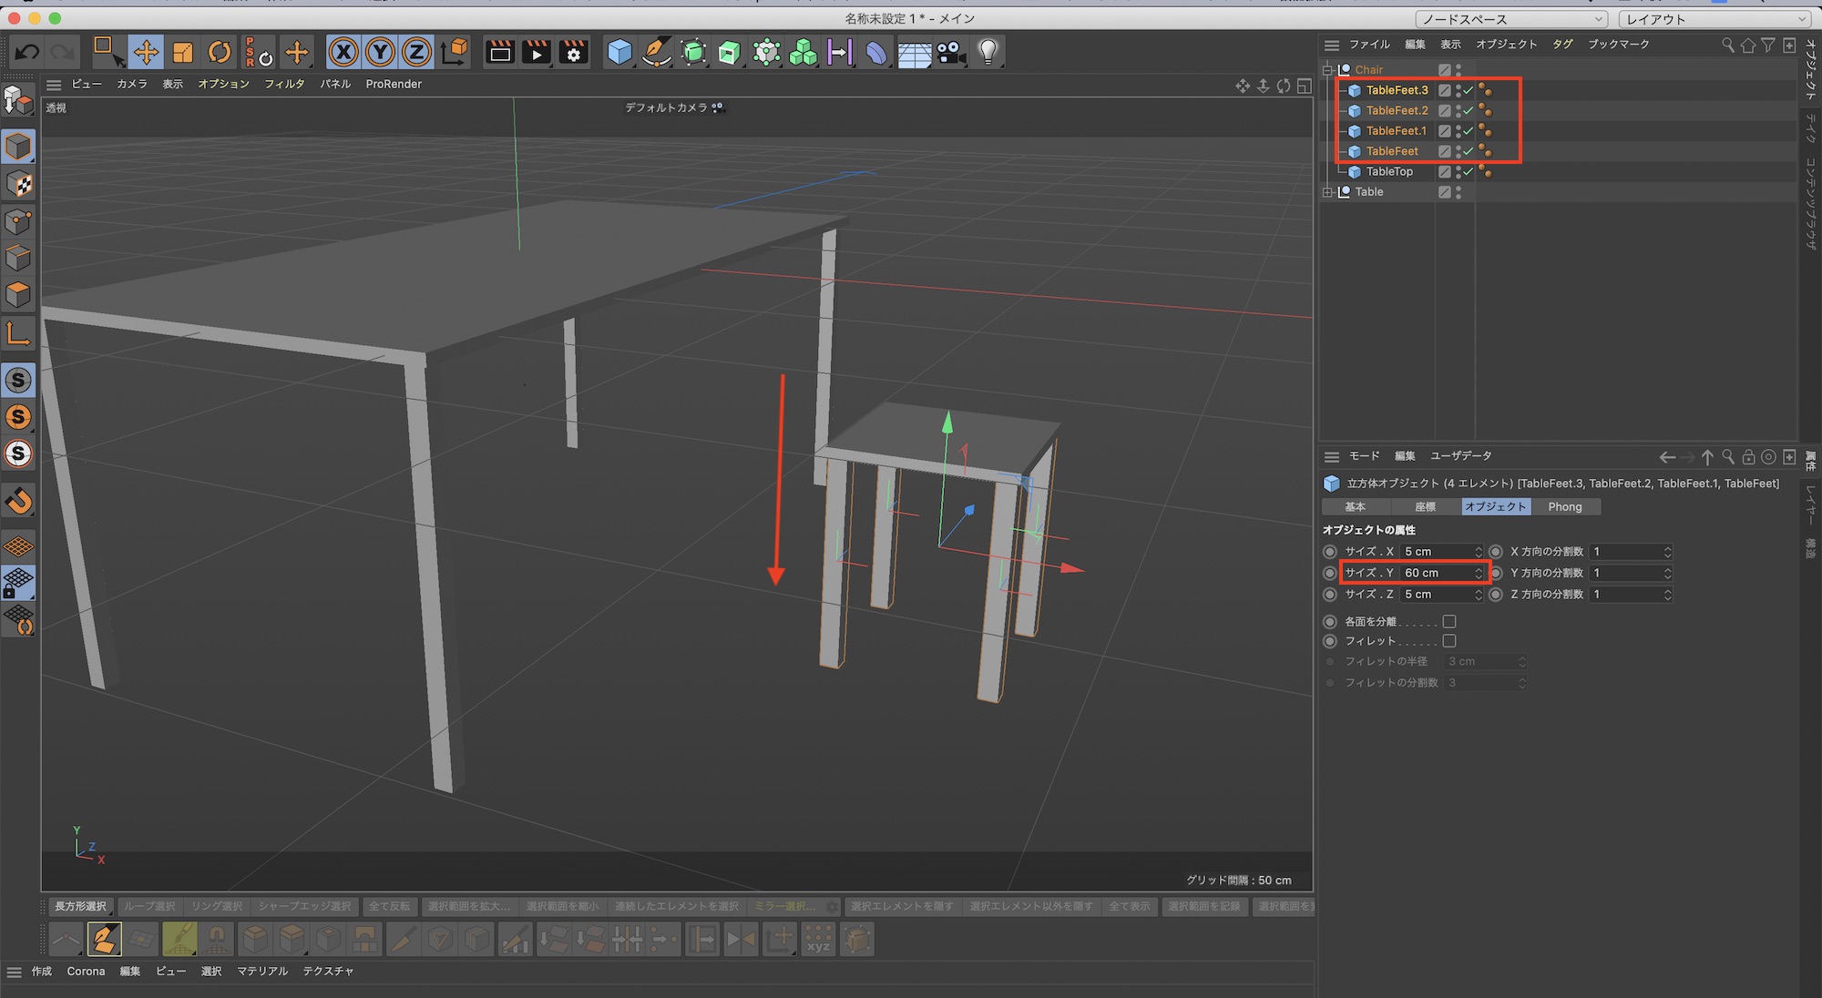Click the undo arrow icon
Screen dimensions: 1822x998
point(27,52)
